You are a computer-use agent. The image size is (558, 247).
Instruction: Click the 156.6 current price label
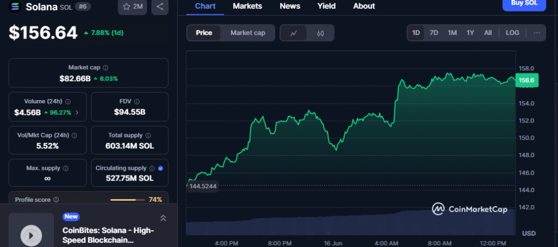pos(527,81)
